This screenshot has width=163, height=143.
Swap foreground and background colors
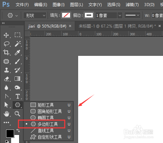pos(18,130)
